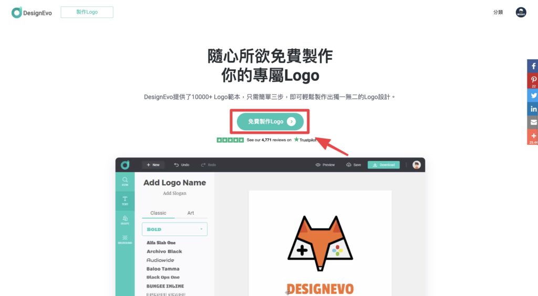Click the 免費製作Logo button

pyautogui.click(x=270, y=122)
